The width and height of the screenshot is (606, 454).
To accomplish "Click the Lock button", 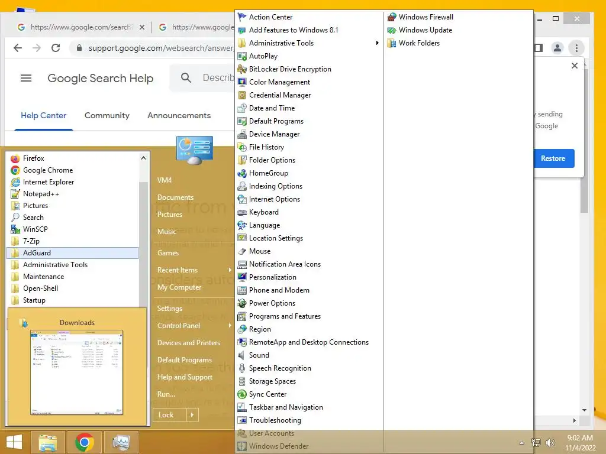I will tap(170, 415).
